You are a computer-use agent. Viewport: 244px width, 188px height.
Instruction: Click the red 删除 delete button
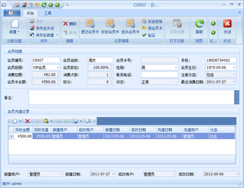click(x=70, y=24)
